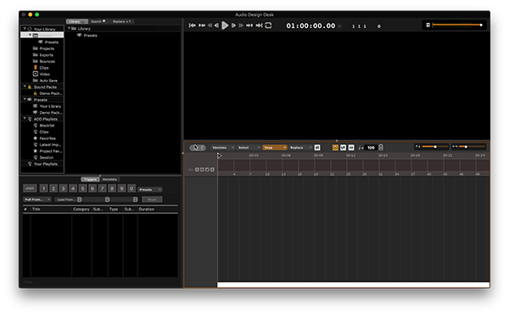Viewport: 509px width, 315px height.
Task: Click the previous marker transport button
Action: coord(202,25)
